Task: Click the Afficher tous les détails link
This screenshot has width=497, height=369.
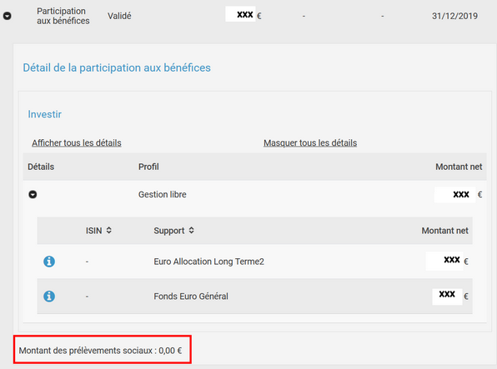Action: coord(77,142)
